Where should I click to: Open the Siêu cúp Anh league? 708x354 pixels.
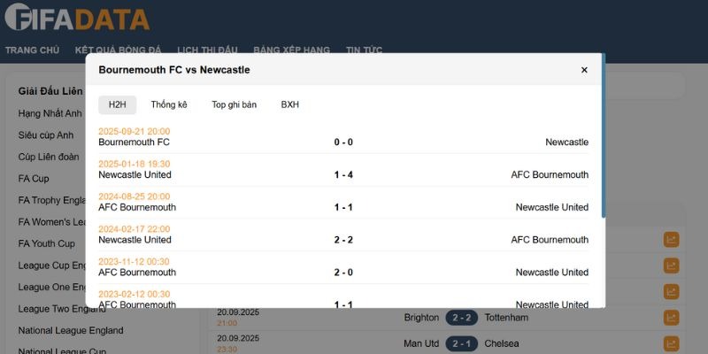(x=46, y=135)
